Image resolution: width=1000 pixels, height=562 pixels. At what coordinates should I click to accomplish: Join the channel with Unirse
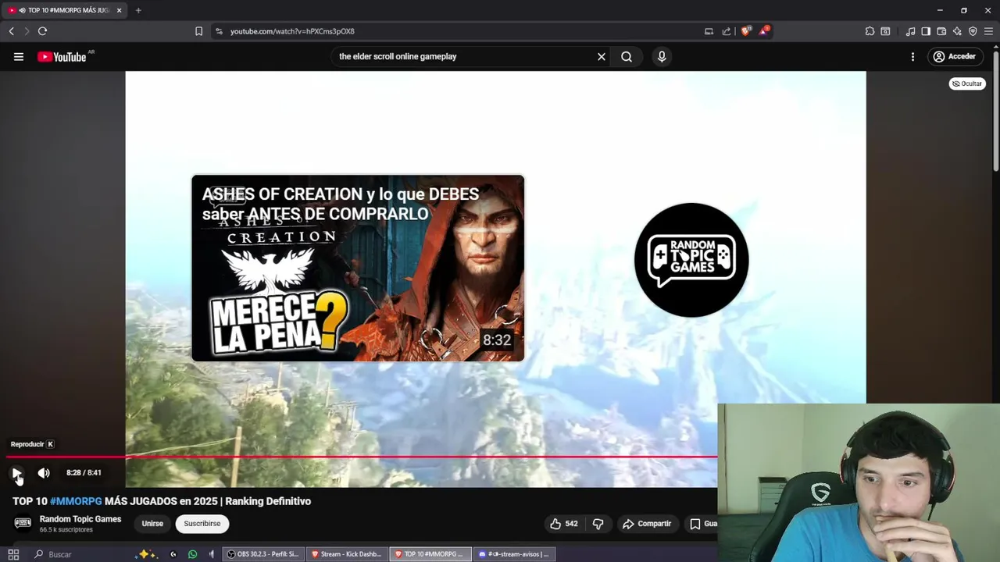(152, 524)
